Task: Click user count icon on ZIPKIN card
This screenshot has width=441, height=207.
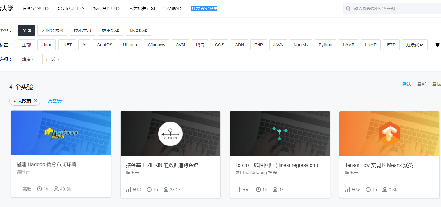Action: [x=166, y=190]
